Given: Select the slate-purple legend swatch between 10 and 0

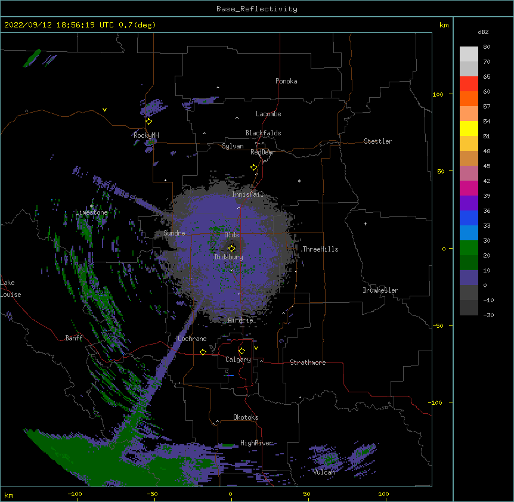Looking at the screenshot, I should click(469, 278).
